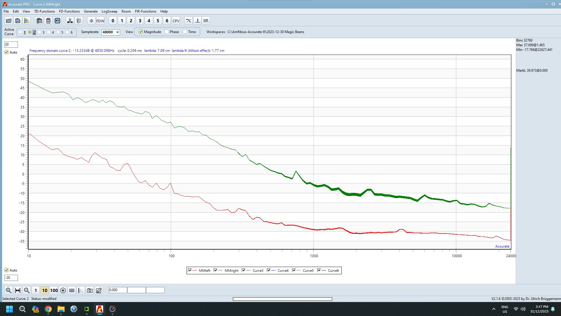
Task: Click the marker value field showing 0.000
Action: tap(118, 290)
